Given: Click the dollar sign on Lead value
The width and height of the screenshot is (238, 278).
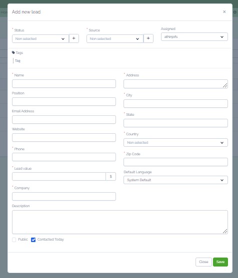Looking at the screenshot, I should click(111, 176).
